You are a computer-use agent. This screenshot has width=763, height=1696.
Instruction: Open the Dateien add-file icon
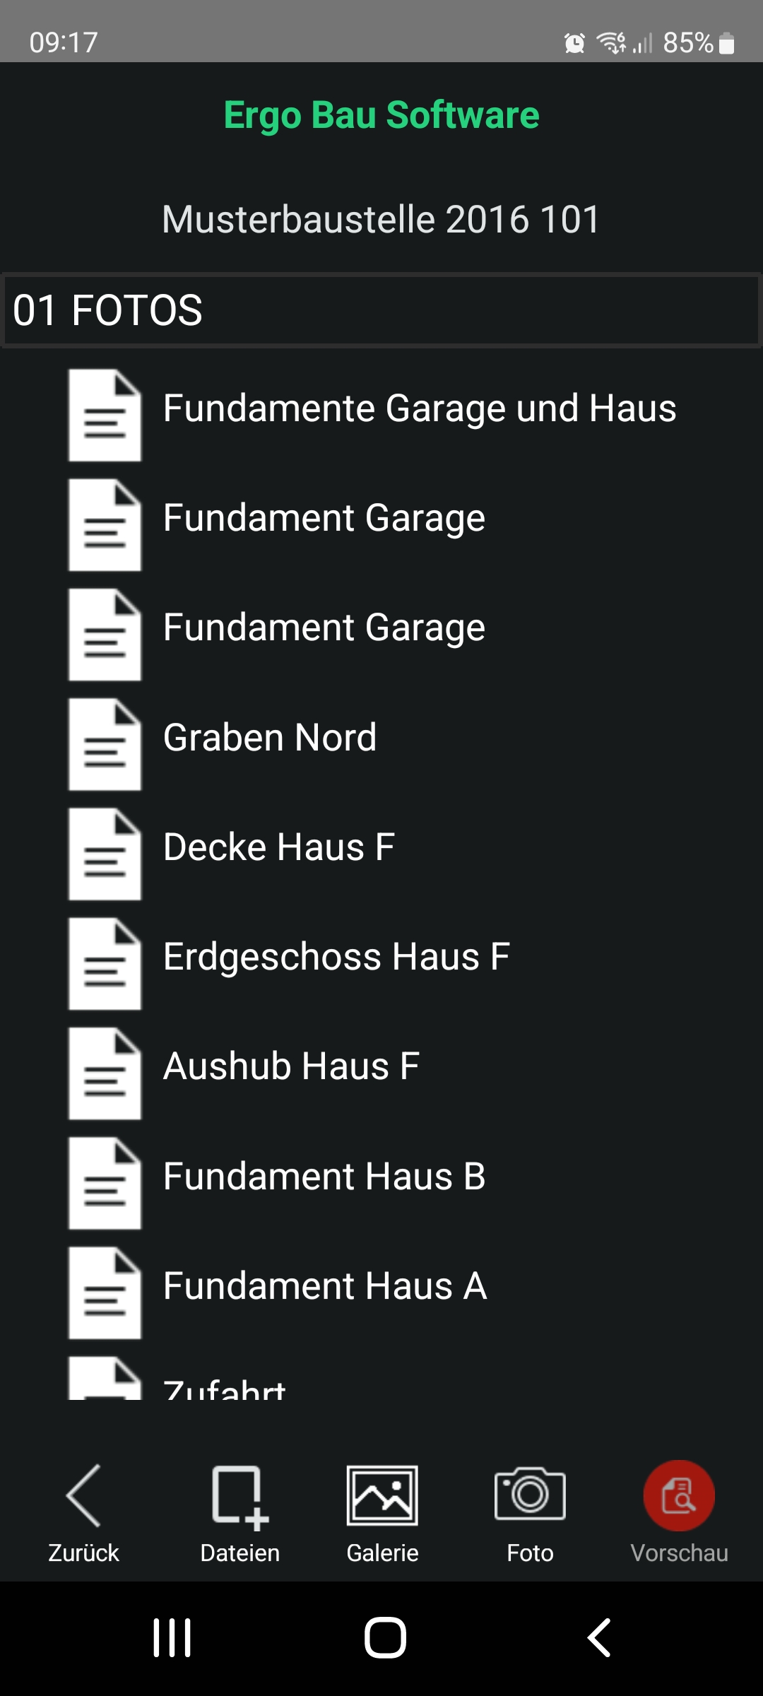click(x=239, y=1497)
